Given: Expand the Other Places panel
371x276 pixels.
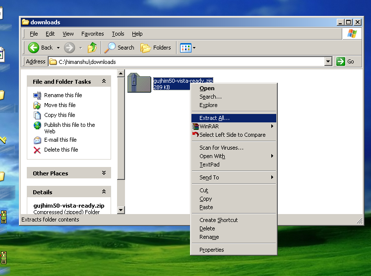Looking at the screenshot, I should pyautogui.click(x=104, y=173).
